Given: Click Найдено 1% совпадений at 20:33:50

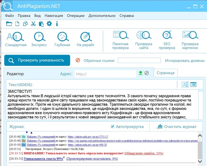Looking at the screenshot, I should click(x=41, y=145).
